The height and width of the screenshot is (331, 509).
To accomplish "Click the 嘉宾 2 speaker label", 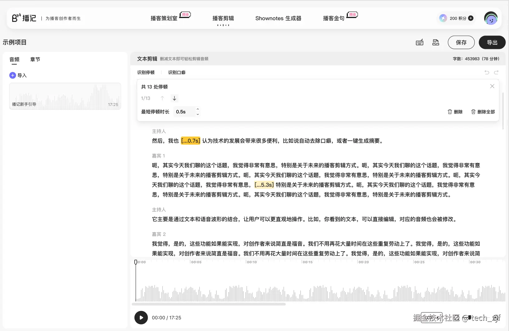I will tap(159, 234).
